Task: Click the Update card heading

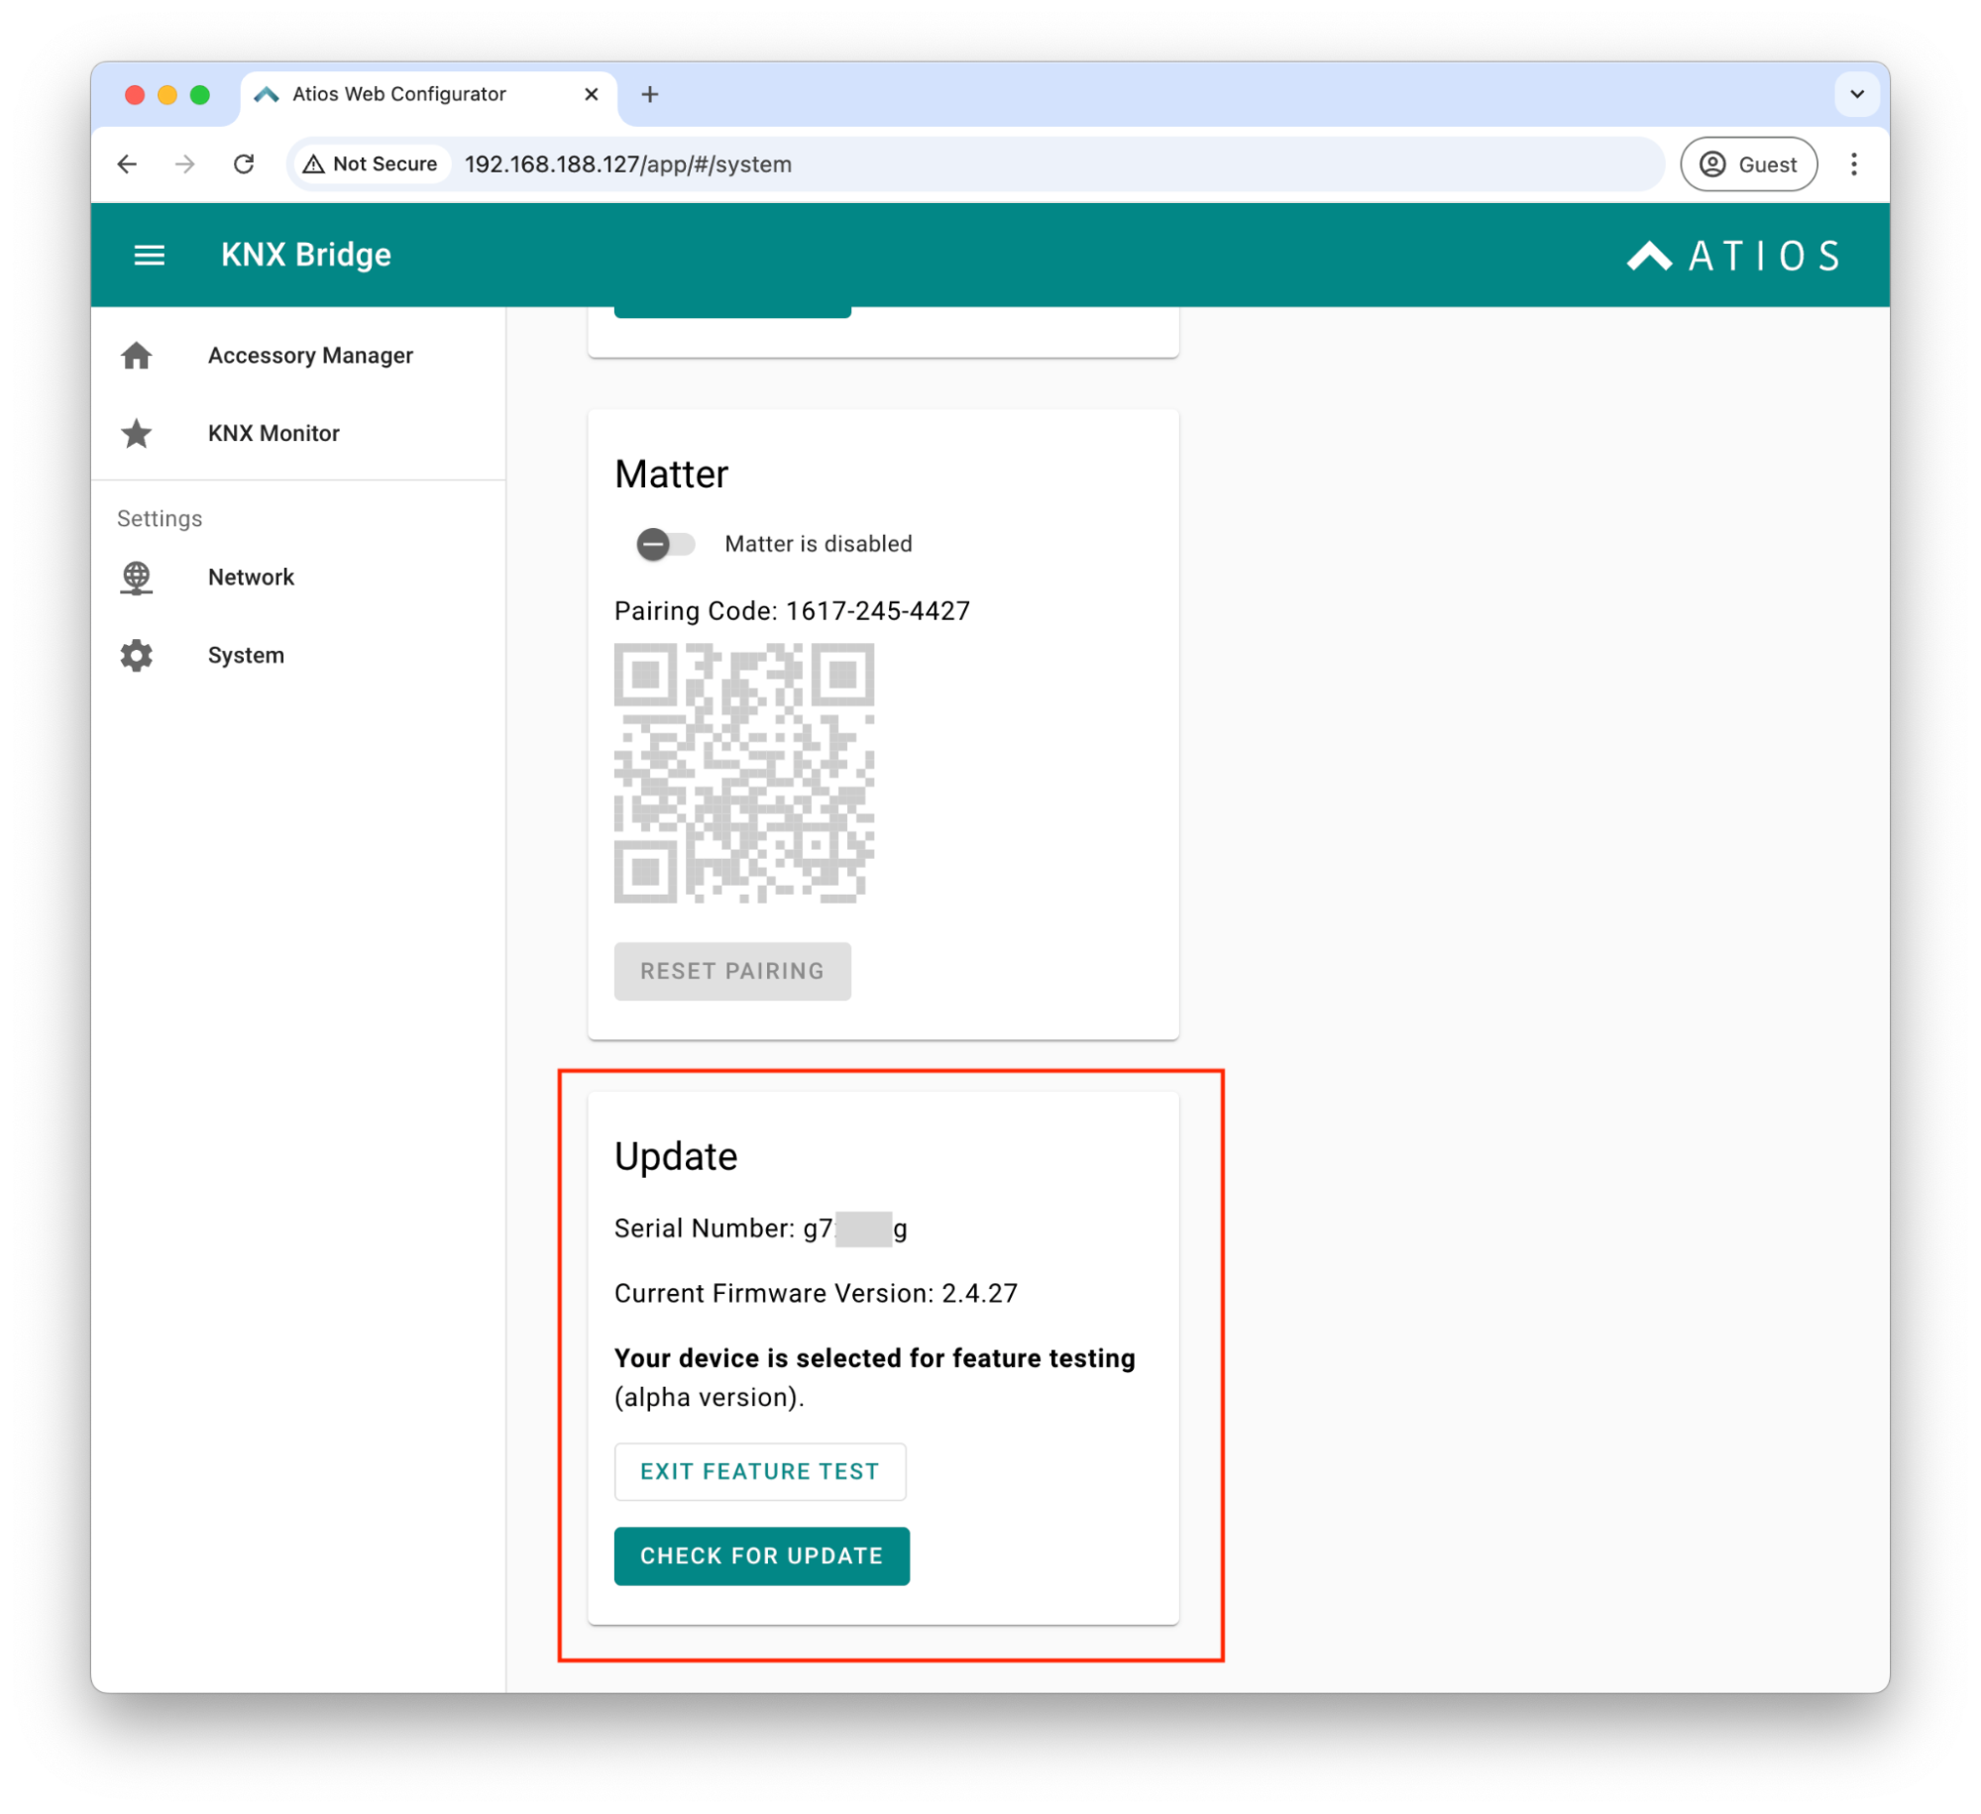Action: click(676, 1155)
